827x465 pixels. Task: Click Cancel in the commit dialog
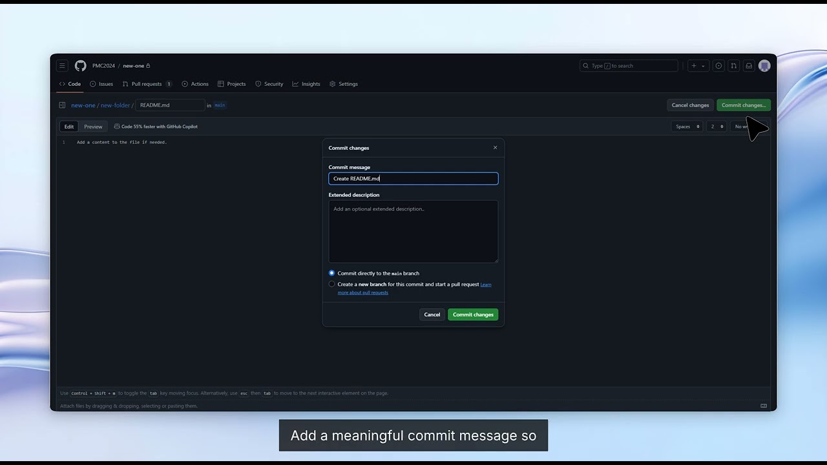432,315
